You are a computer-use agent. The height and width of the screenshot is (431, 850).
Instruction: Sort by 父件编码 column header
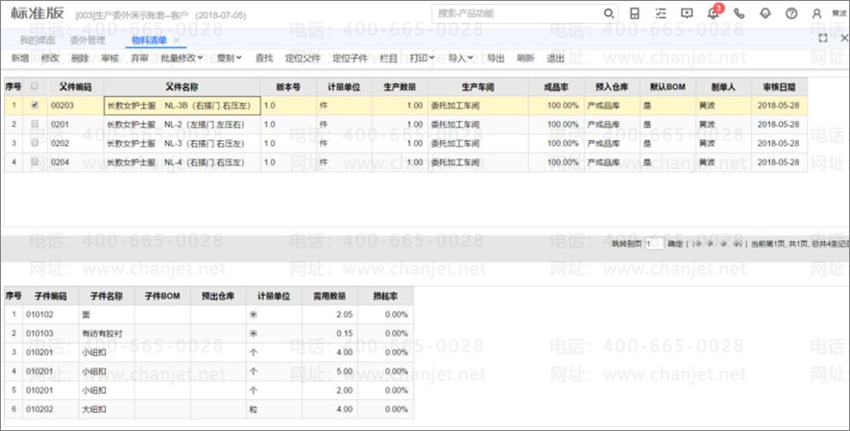pyautogui.click(x=75, y=86)
